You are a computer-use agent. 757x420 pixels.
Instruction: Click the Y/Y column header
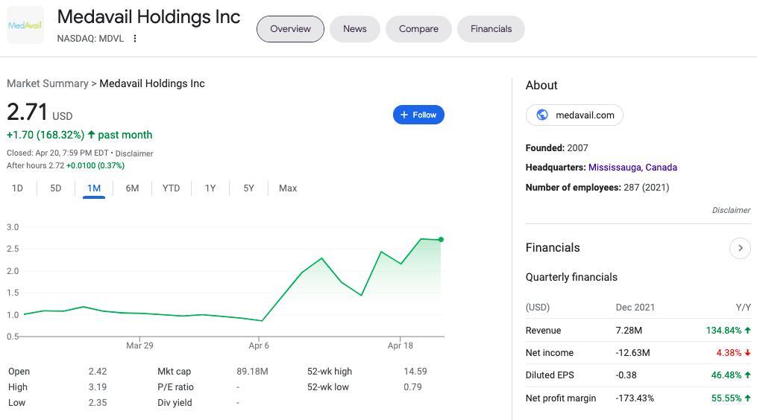point(743,307)
